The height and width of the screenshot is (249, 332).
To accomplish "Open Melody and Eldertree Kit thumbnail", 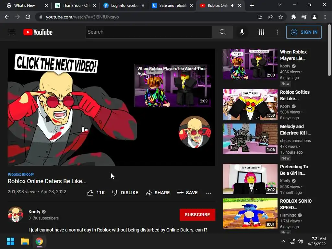I will coord(250,139).
